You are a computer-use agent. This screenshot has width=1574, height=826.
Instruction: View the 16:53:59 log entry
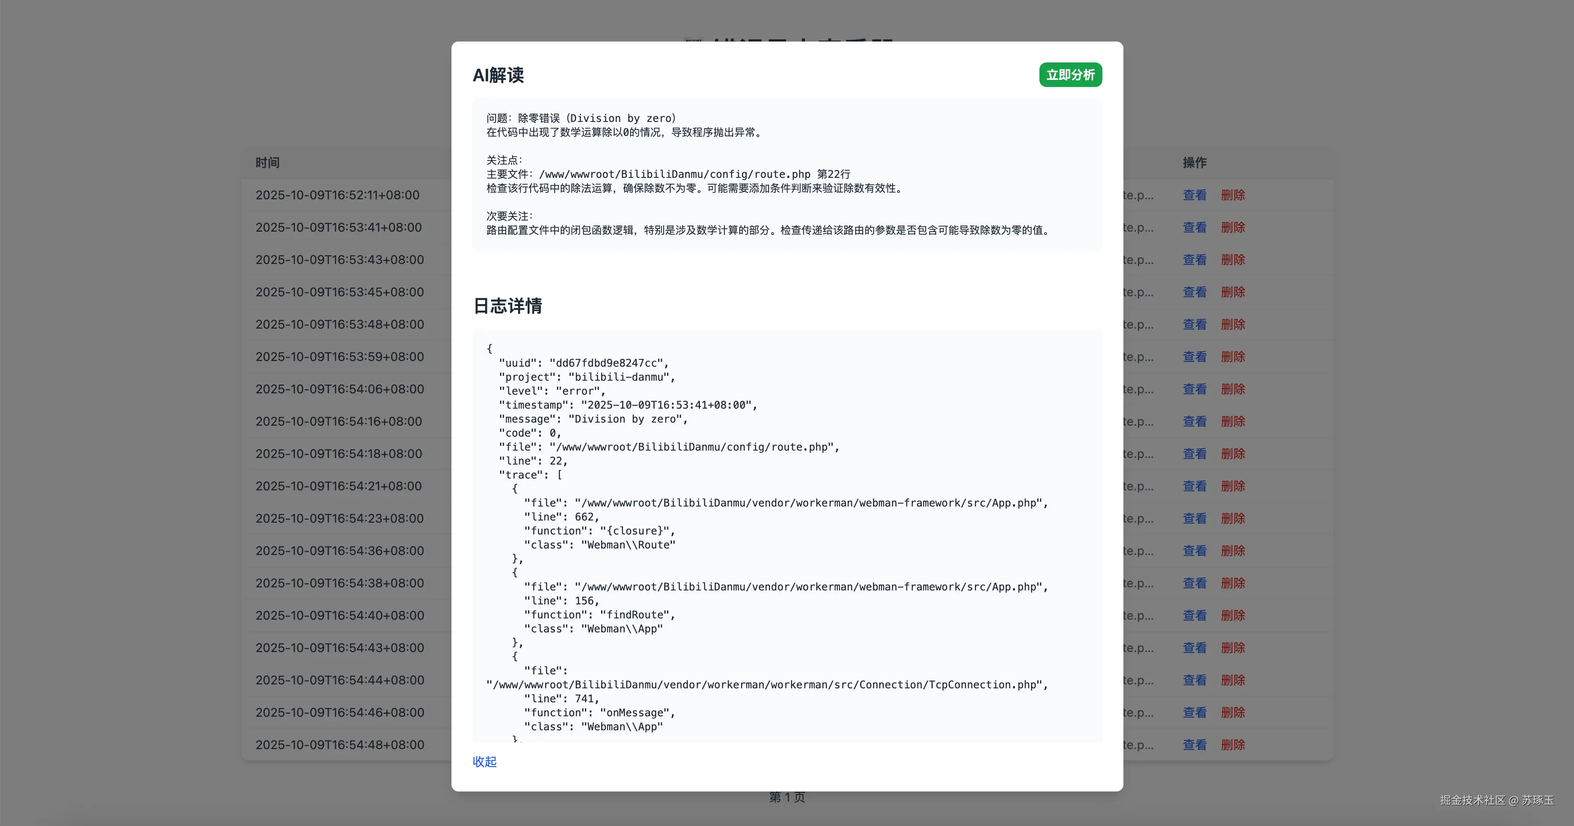click(1194, 357)
